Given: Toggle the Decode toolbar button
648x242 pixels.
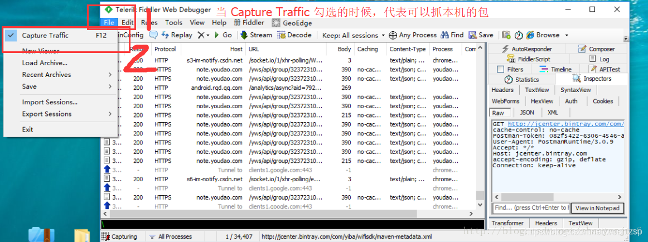Looking at the screenshot, I should coord(295,35).
